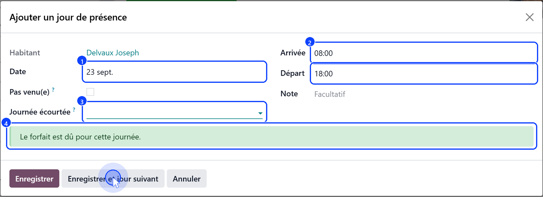Viewport: 543px width, 197px height.
Task: Click annotation badge 3 above Journée écourtée
Action: point(82,101)
